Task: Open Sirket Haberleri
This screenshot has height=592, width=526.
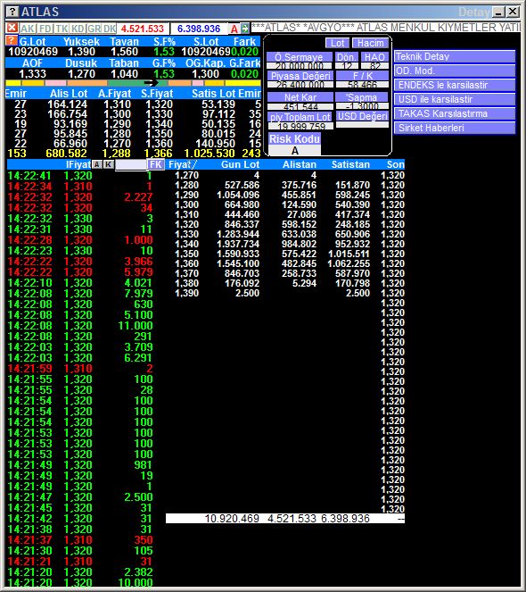Action: pos(455,128)
